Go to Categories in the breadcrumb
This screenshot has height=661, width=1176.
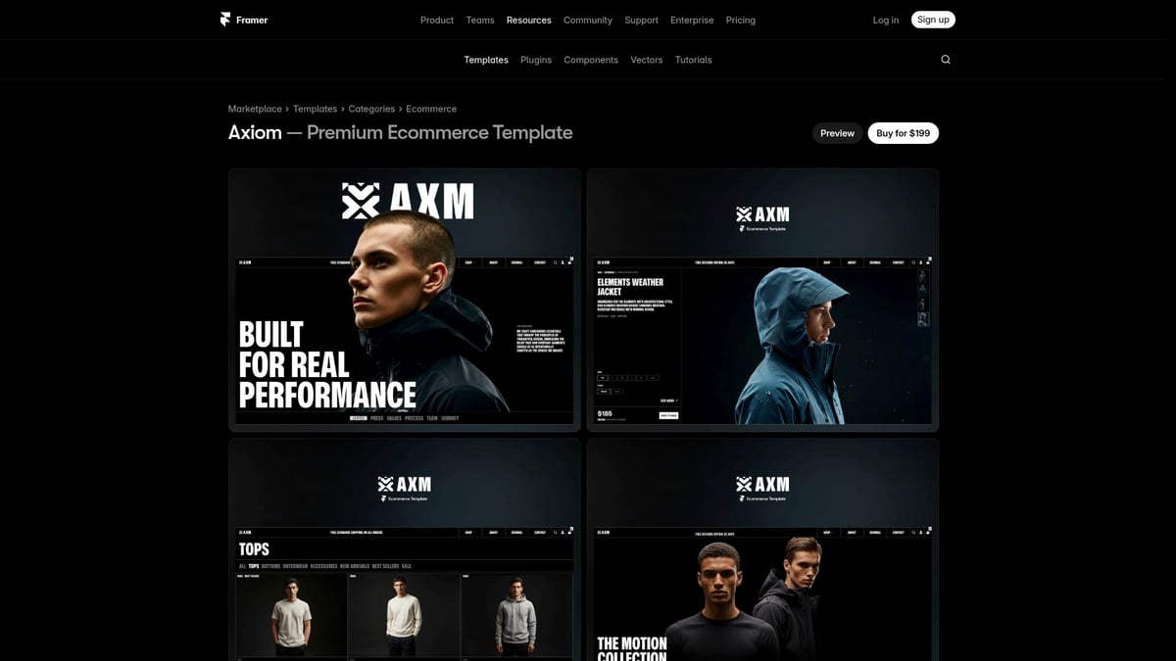coord(371,109)
